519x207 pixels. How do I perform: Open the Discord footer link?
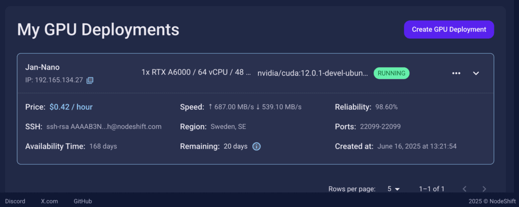click(x=15, y=201)
